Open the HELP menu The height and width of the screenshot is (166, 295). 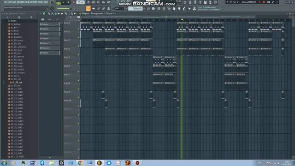(46, 2)
